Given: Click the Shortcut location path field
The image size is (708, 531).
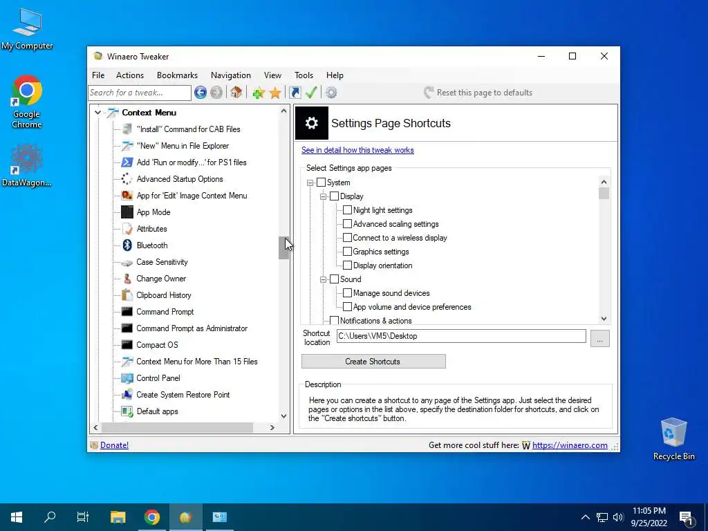Looking at the screenshot, I should click(461, 336).
